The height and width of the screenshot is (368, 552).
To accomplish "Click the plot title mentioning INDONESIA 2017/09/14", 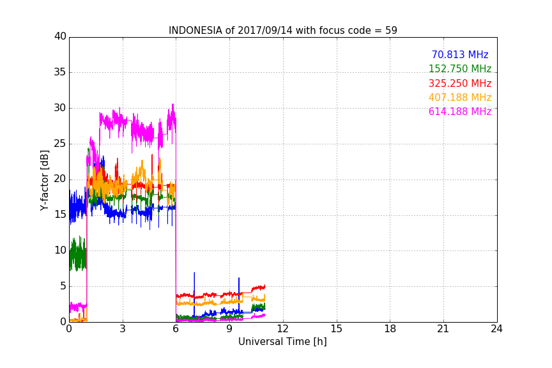I will coord(282,30).
